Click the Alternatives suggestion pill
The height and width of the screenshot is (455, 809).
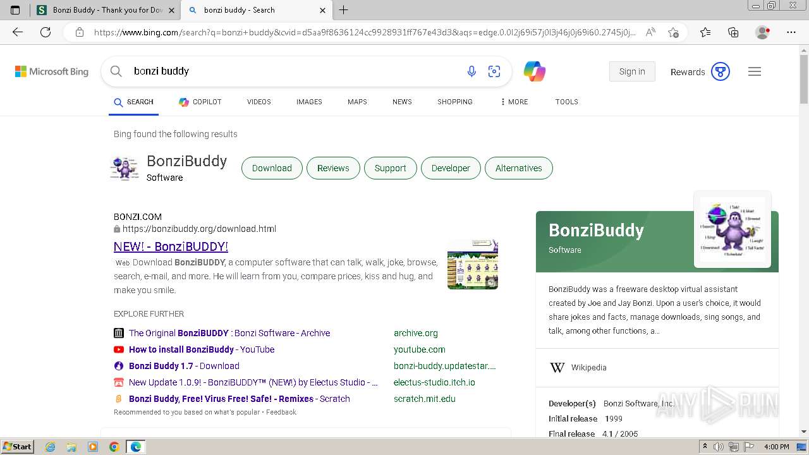coord(518,168)
